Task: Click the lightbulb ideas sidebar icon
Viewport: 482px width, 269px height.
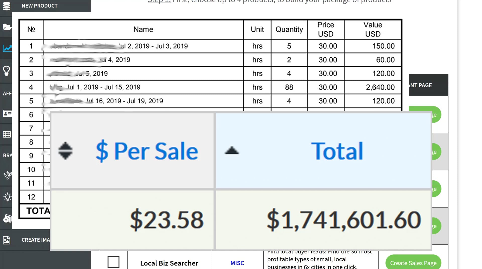Action: (7, 71)
